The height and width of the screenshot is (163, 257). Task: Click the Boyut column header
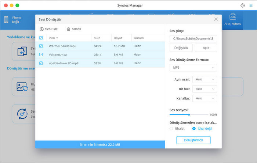tap(118, 38)
